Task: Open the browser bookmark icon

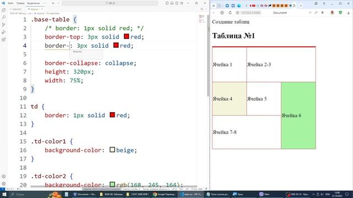Action: 322,13
